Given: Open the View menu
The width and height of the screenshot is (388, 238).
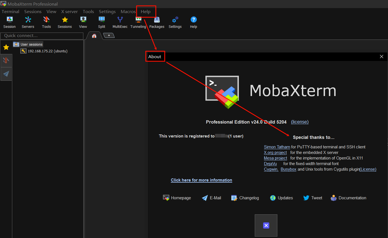Looking at the screenshot, I should (x=51, y=11).
